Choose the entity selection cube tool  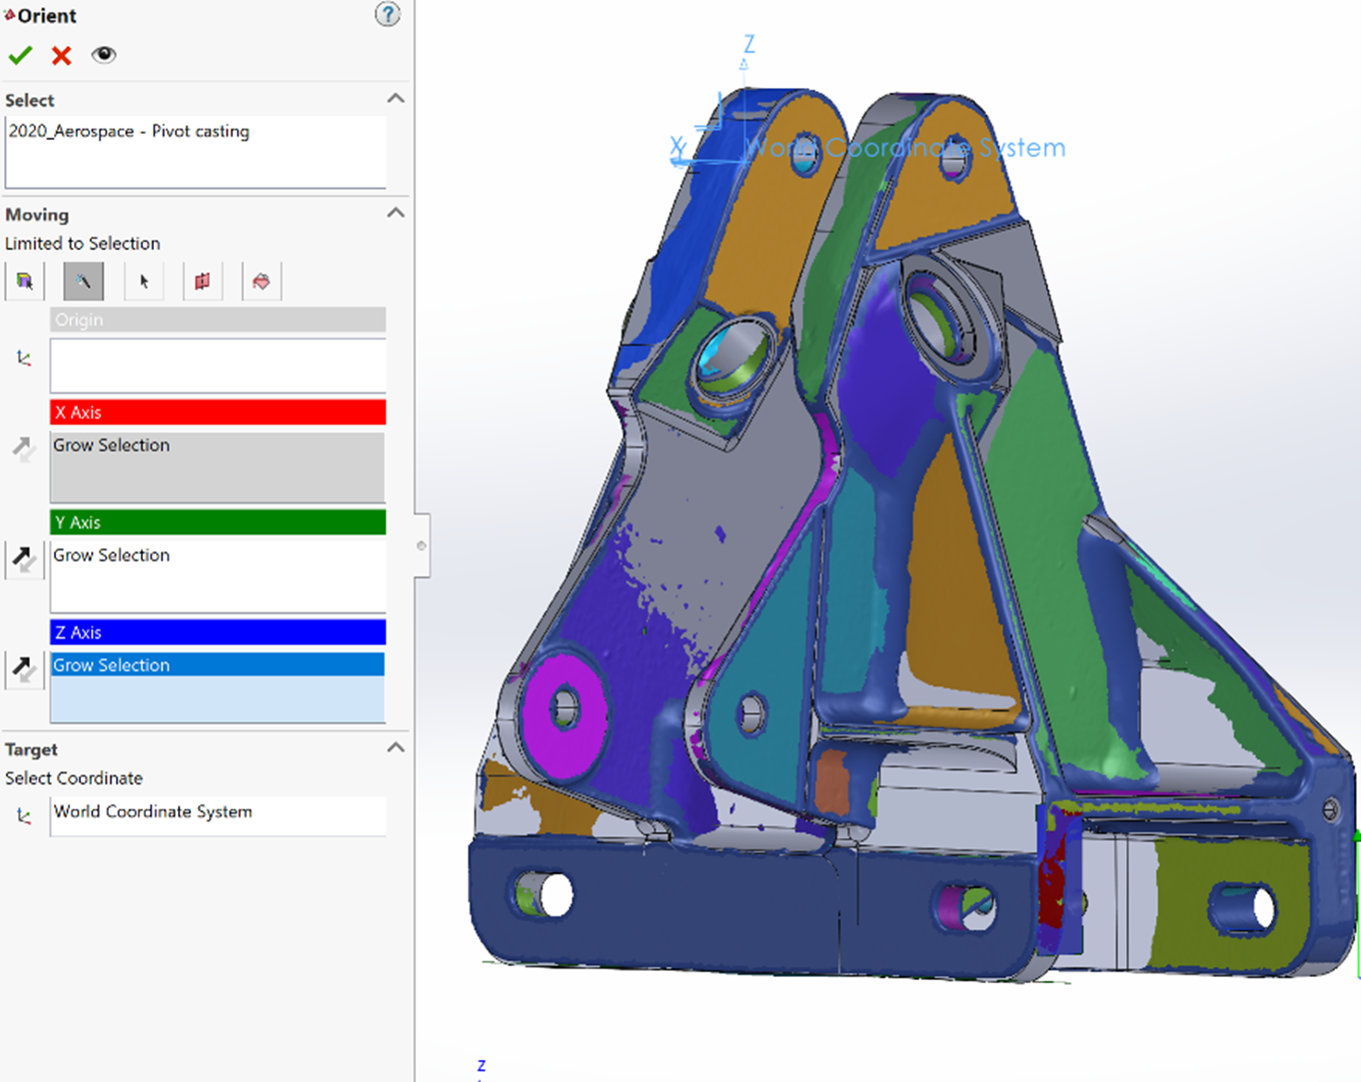click(25, 282)
